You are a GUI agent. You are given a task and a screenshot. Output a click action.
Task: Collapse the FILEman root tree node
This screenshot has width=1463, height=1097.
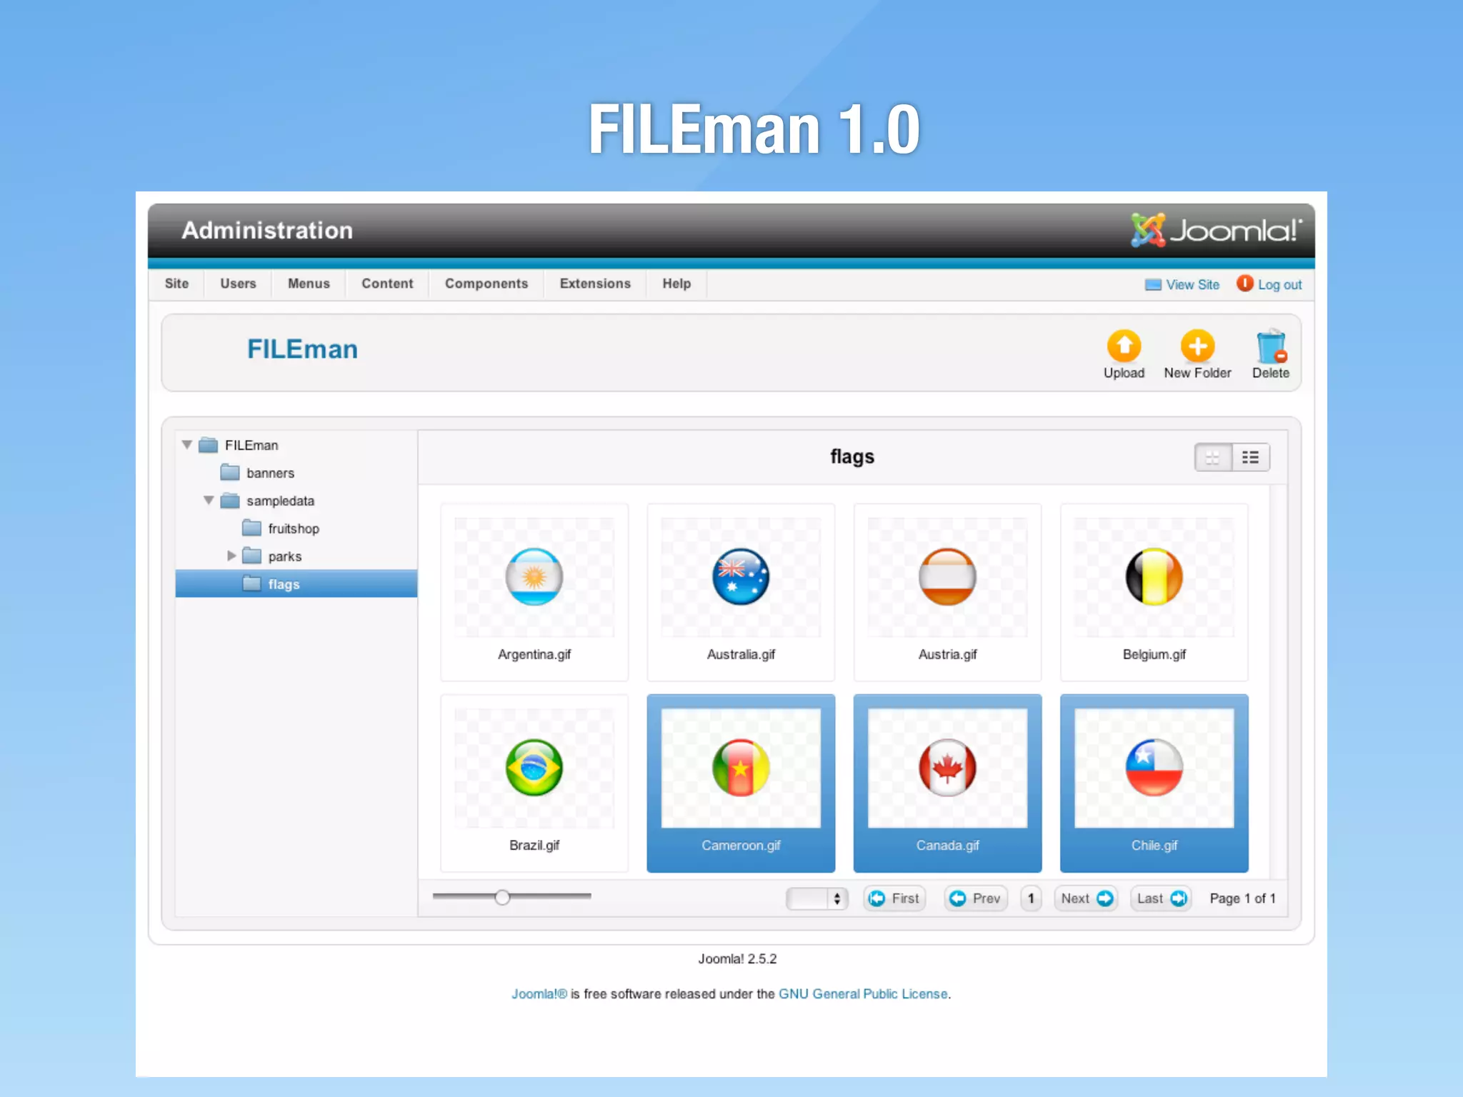click(x=187, y=444)
